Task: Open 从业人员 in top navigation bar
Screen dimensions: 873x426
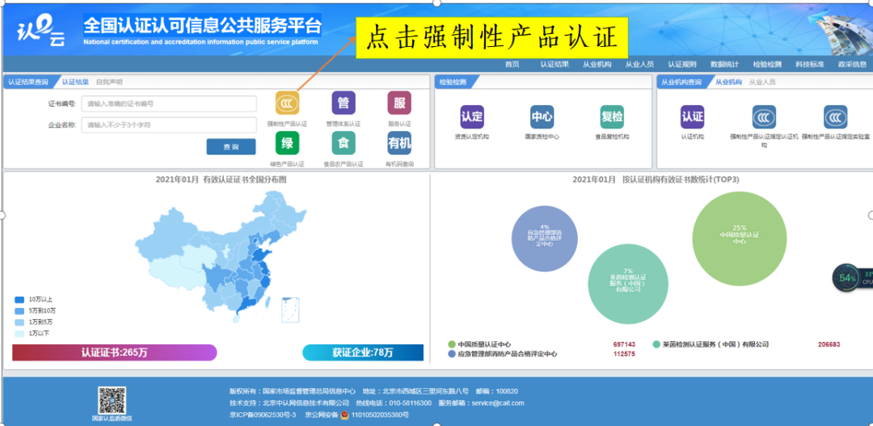Action: pos(639,64)
